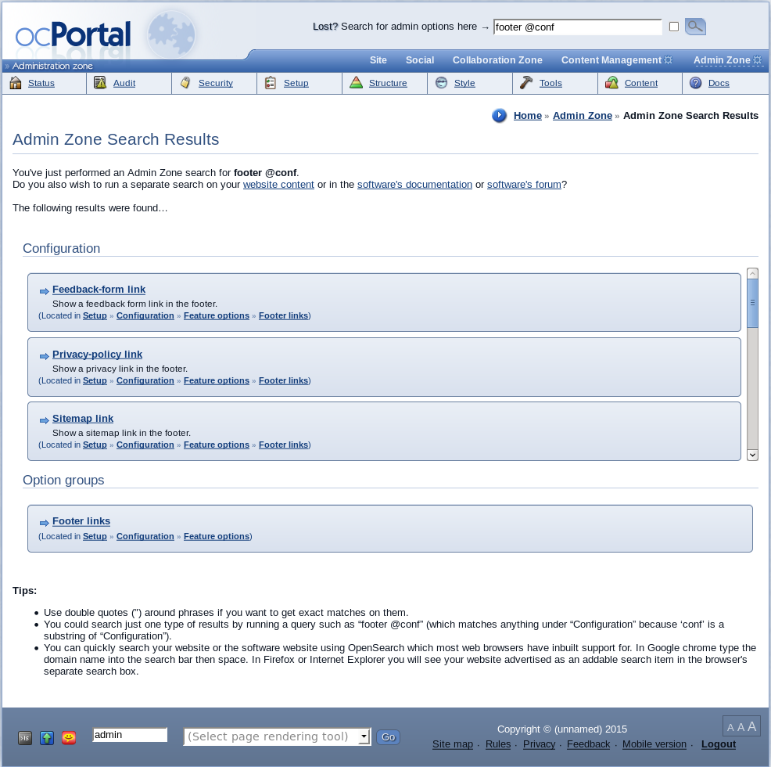Open the Content Management zone menu

611,60
